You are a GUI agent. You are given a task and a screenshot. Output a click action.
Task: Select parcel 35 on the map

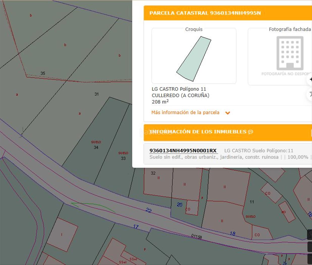point(43,73)
